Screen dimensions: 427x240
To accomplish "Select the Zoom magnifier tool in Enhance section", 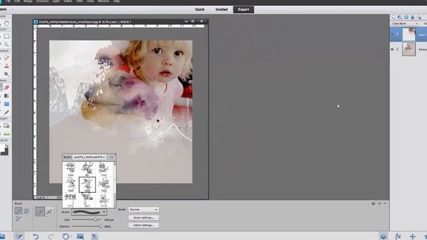I will click(x=7, y=74).
